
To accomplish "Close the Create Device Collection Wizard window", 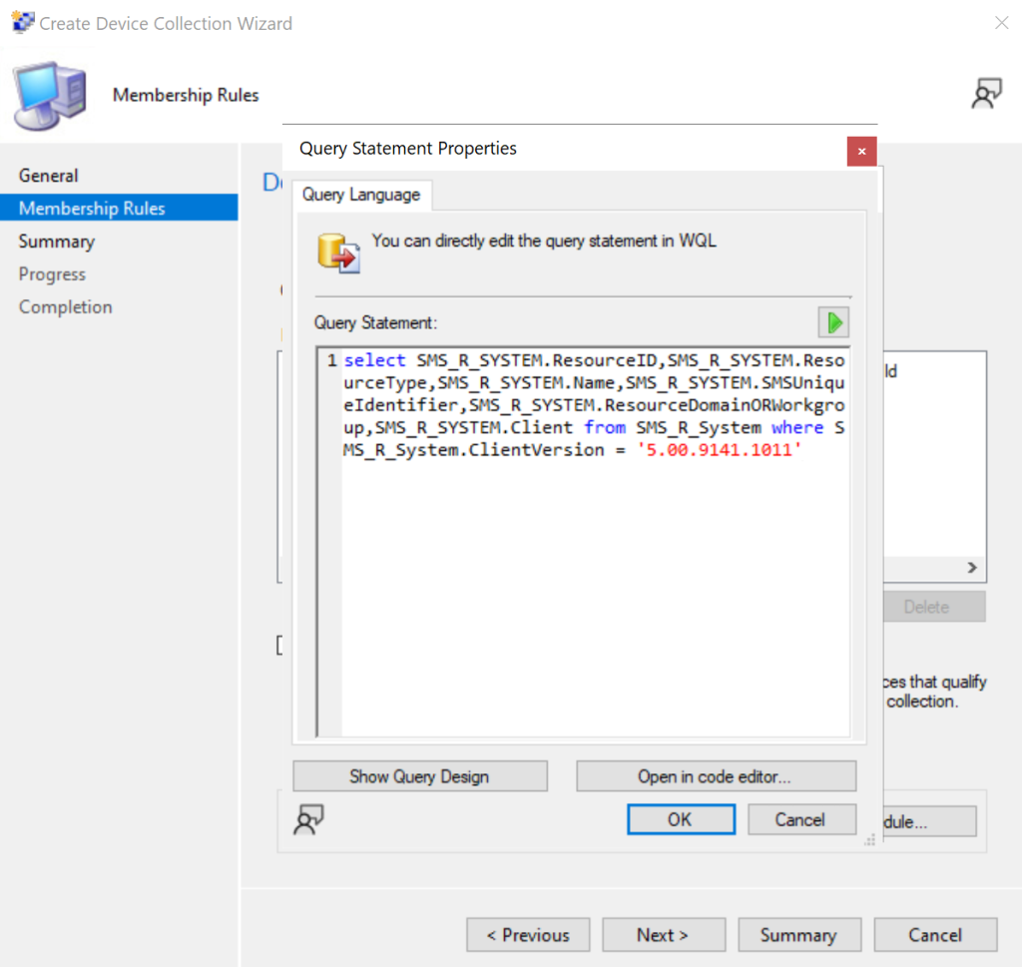I will pos(1001,24).
